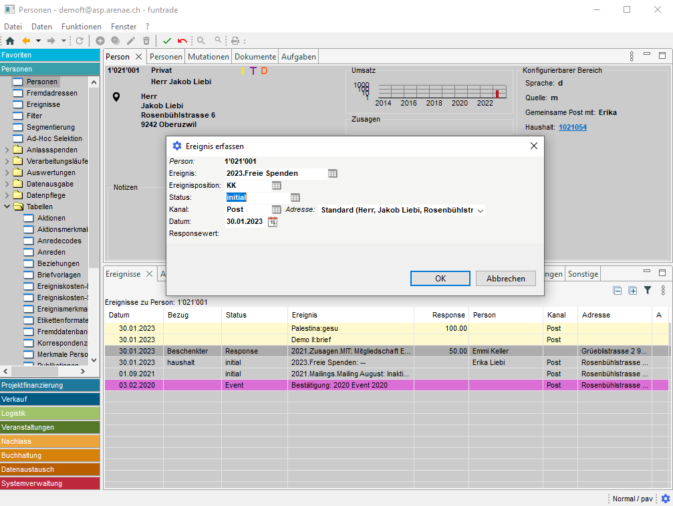Click the Home icon in the toolbar
673x506 pixels.
9,41
